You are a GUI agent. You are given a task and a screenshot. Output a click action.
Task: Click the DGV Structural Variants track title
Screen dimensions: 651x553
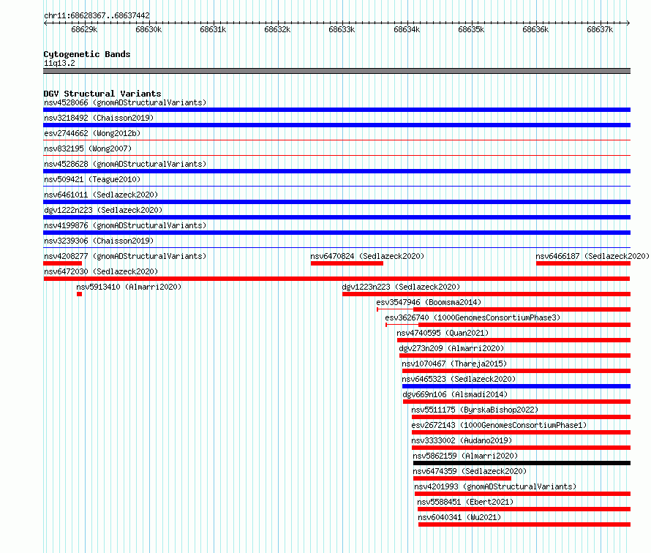tap(102, 94)
